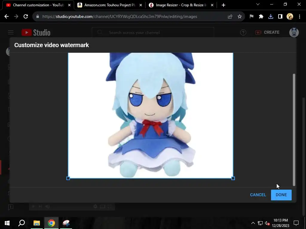Close the Channel customization tab
The image size is (306, 229).
[69, 5]
